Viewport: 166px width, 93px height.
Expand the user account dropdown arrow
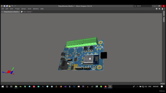[x=164, y=9]
